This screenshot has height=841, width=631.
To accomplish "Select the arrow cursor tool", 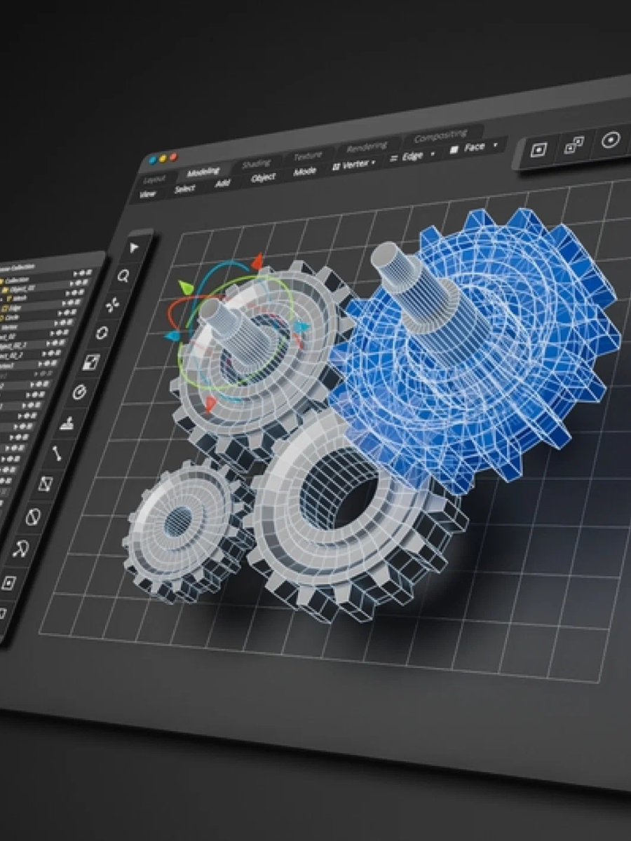I will pyautogui.click(x=134, y=247).
